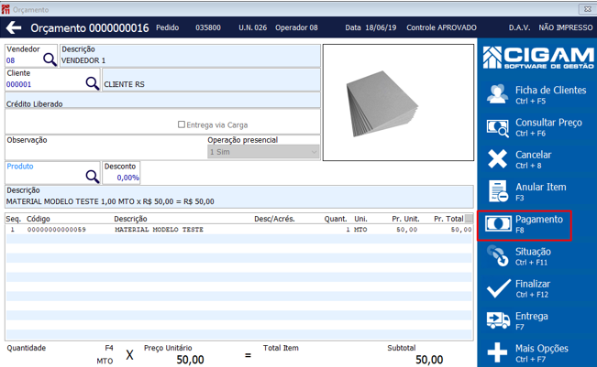Click the Produto input field
This screenshot has width=597, height=367.
45,177
